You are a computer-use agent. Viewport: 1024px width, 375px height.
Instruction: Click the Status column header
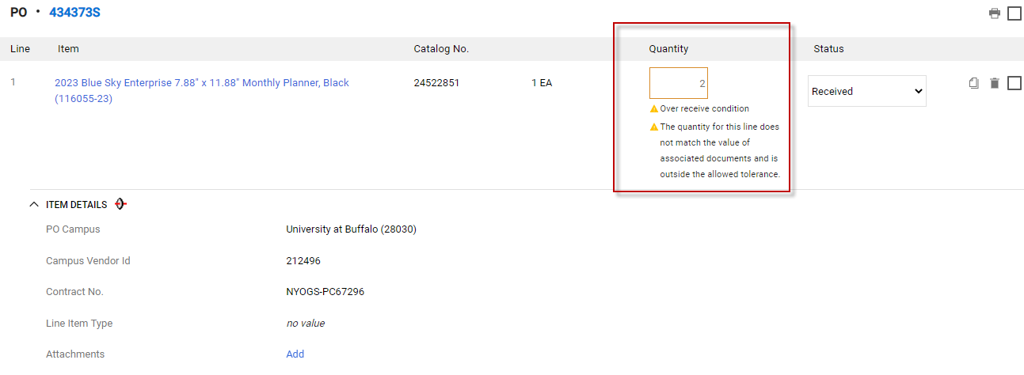(x=828, y=49)
